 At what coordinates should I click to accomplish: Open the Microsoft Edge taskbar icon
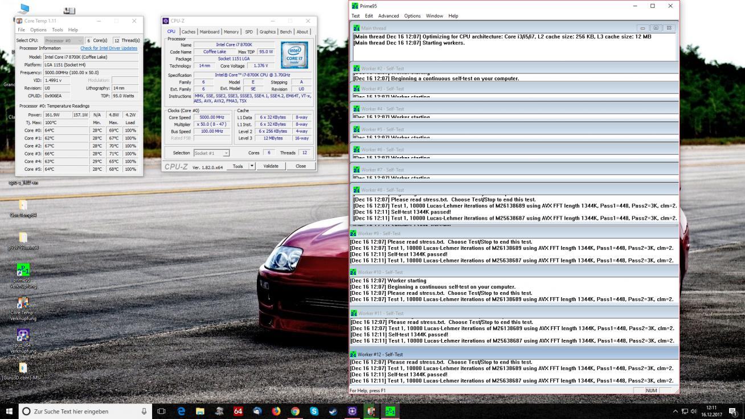tap(181, 411)
